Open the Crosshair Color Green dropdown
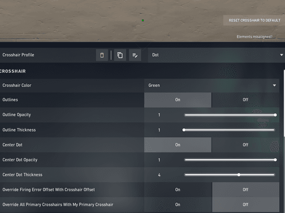 pyautogui.click(x=212, y=85)
